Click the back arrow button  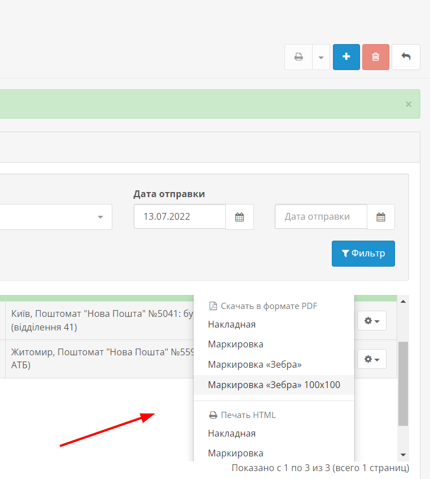coord(406,57)
